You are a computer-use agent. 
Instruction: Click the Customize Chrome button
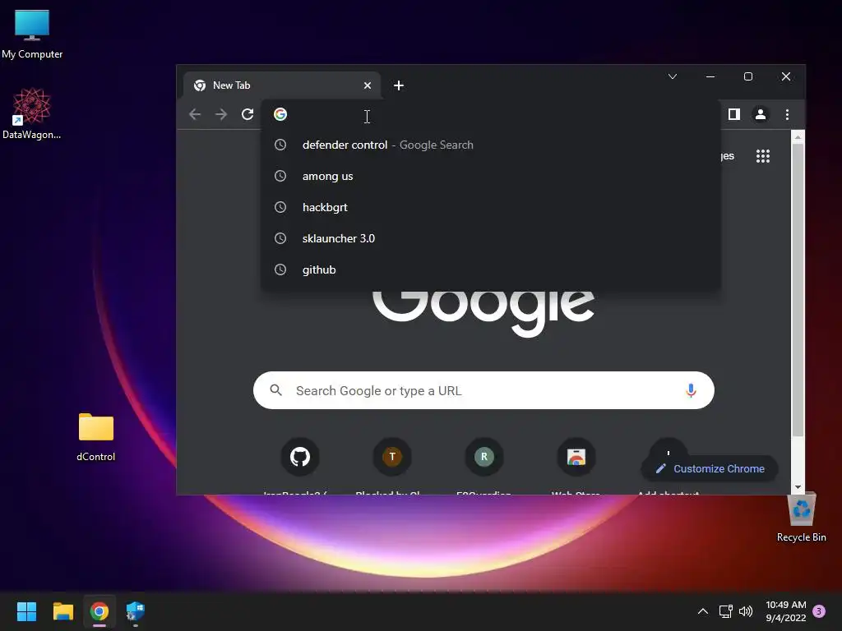click(710, 468)
